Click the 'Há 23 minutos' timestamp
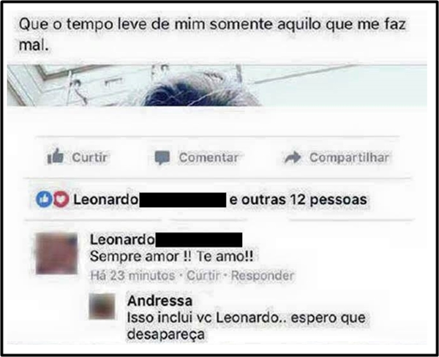 (x=132, y=276)
